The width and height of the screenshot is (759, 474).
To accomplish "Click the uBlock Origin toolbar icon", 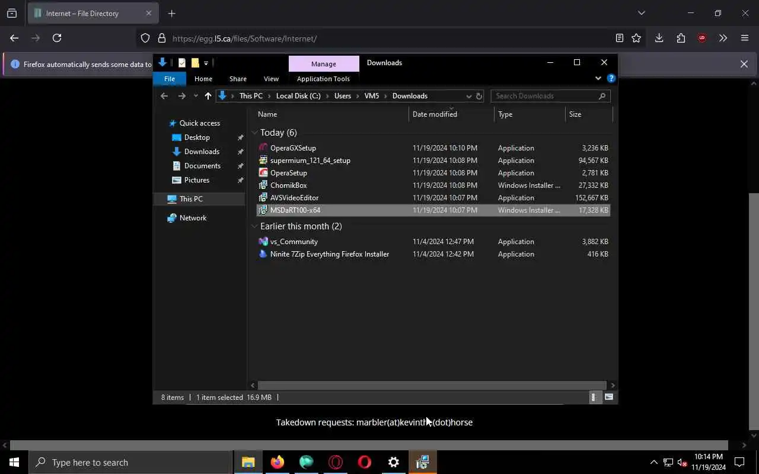I will click(702, 38).
